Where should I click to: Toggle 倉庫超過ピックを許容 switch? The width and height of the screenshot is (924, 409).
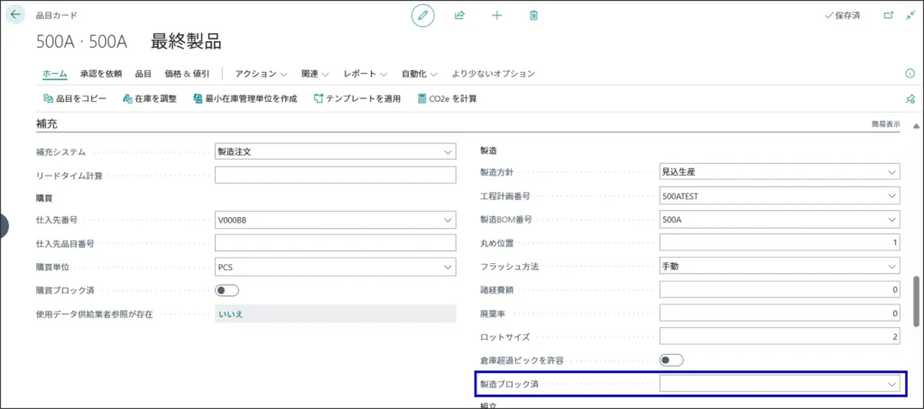(x=670, y=359)
